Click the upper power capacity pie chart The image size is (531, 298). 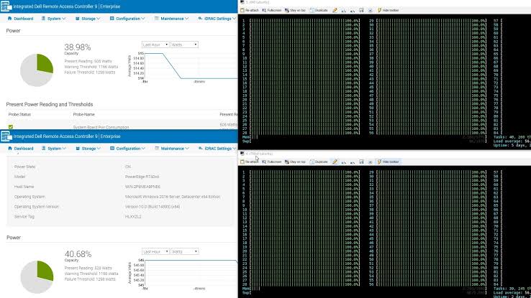tap(37, 70)
